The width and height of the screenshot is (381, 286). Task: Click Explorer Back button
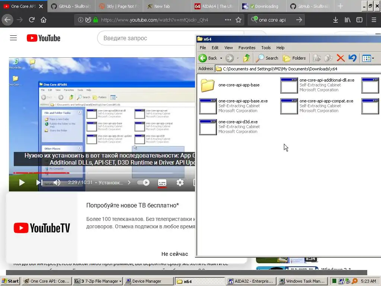pos(208,58)
